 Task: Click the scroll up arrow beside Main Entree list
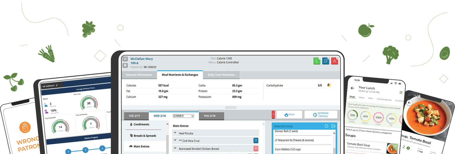pos(264,124)
